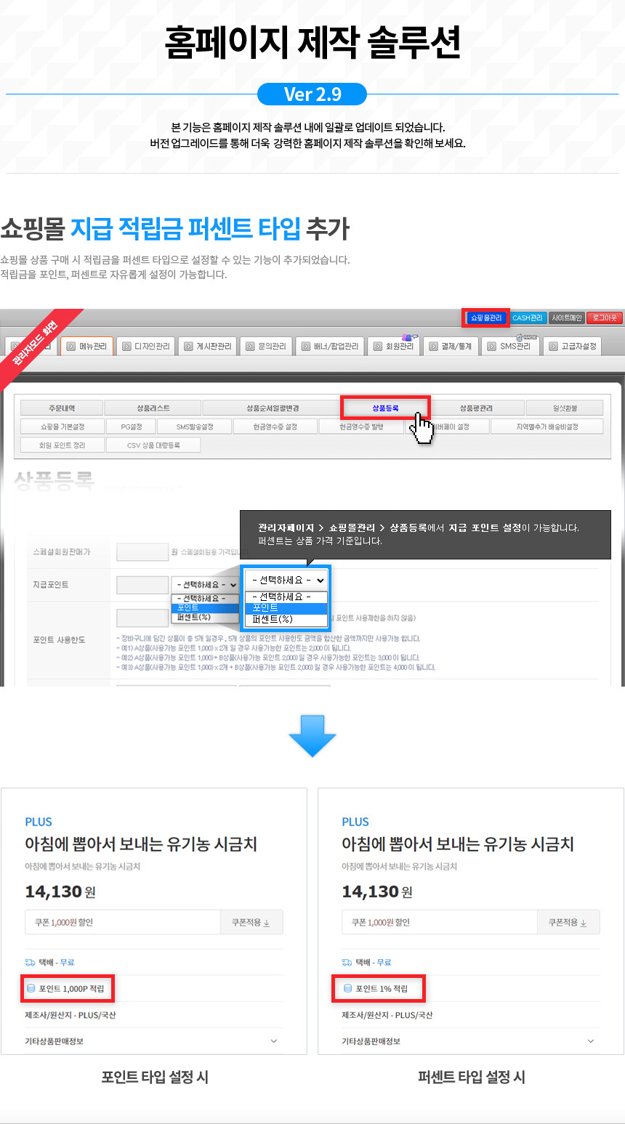Click the delivery truck icon in the 1,000P card

point(31,962)
